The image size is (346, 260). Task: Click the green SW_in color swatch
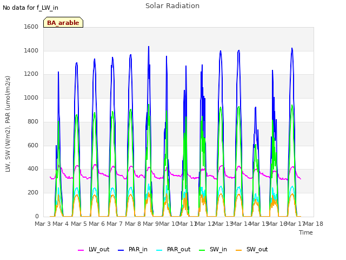pyautogui.click(x=202, y=250)
